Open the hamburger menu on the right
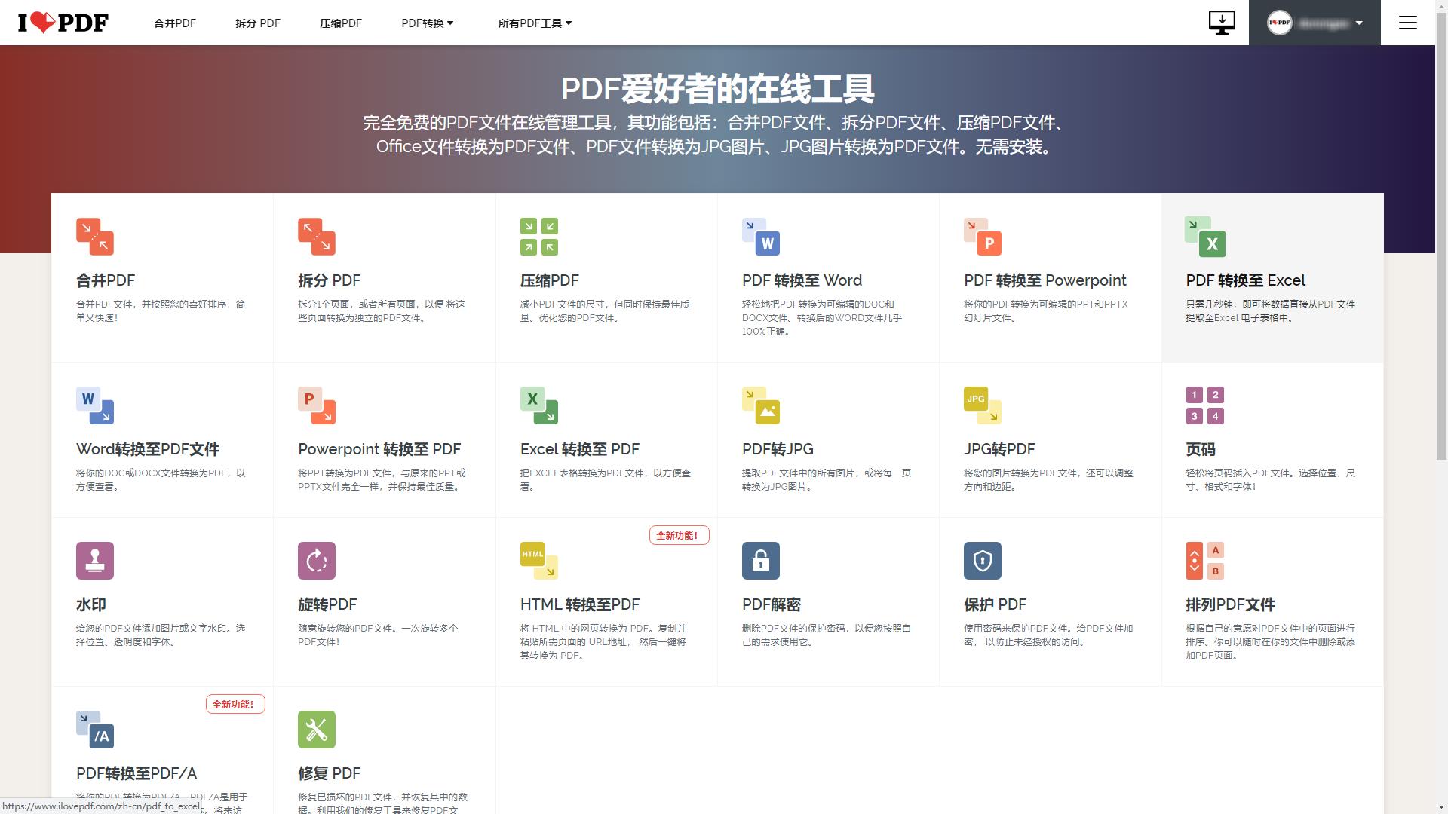 [1407, 23]
